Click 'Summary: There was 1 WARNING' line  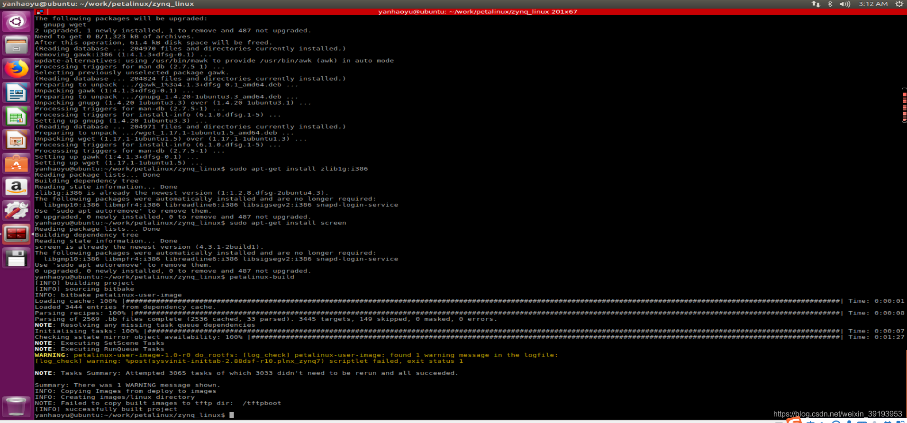click(127, 385)
